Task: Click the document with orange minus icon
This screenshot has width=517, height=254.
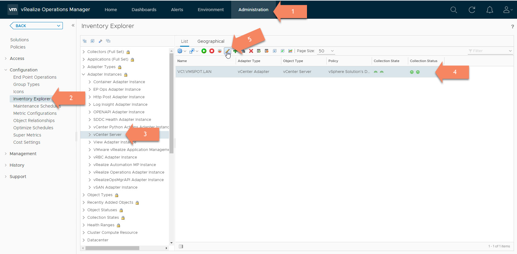Action: tap(267, 51)
